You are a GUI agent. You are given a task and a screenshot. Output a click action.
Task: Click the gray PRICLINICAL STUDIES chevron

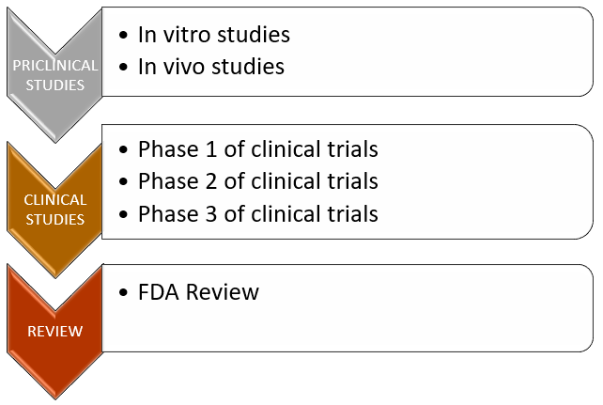click(54, 75)
